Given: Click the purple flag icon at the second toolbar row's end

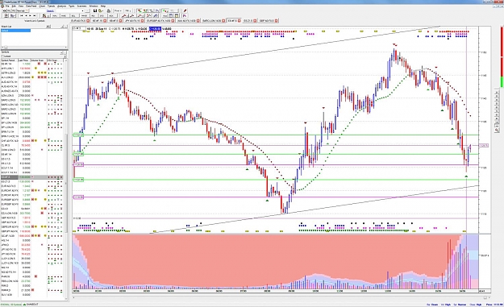Looking at the screenshot, I should tap(185, 15).
